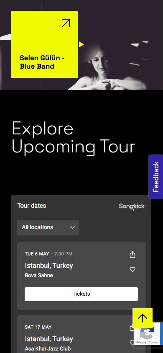Expand the All locations dropdown
This screenshot has height=353, width=163.
tap(48, 227)
